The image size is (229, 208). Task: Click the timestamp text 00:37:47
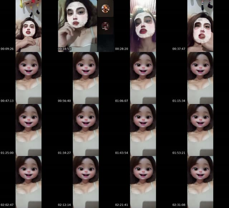pos(179,49)
